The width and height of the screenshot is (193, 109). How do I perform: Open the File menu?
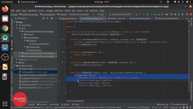click(x=13, y=11)
